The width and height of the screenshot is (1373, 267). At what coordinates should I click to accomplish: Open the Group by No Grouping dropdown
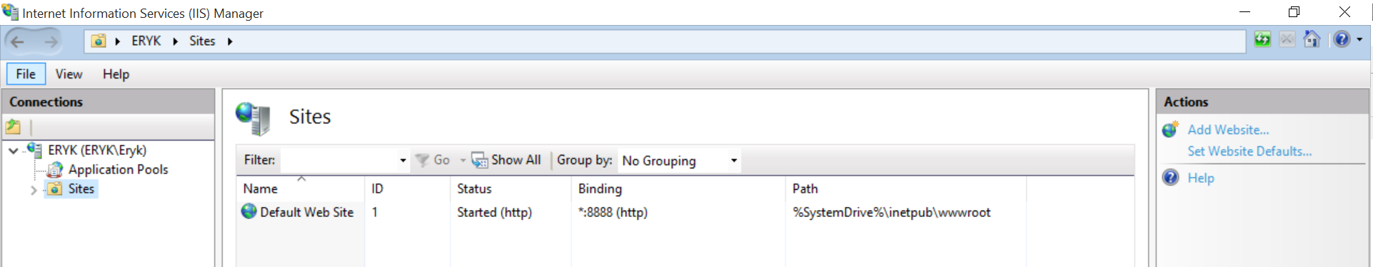[679, 161]
